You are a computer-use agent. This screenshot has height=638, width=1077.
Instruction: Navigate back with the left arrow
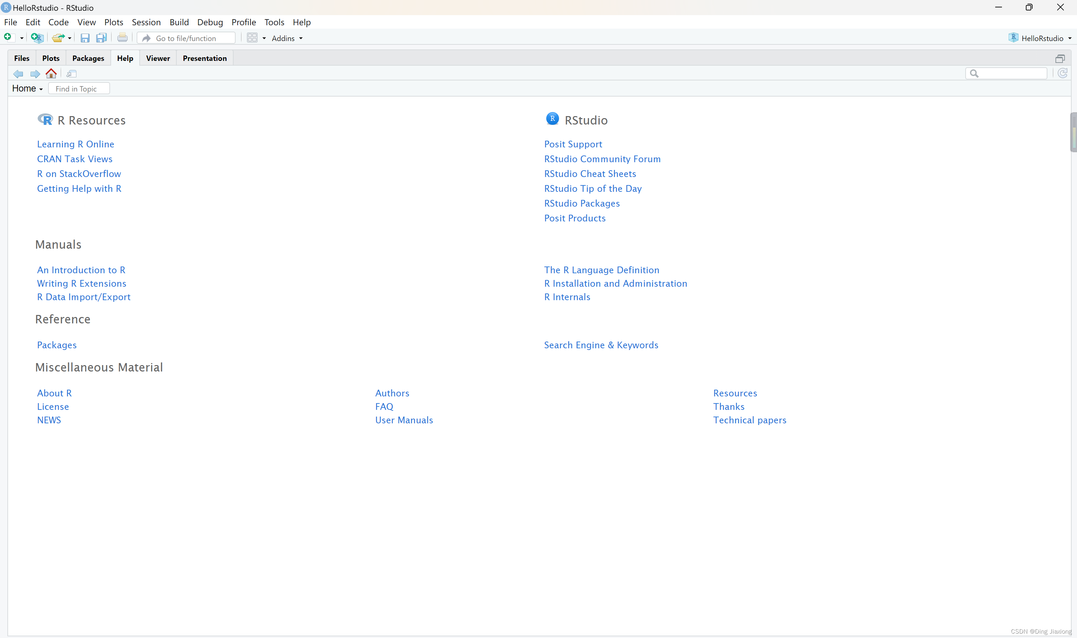(18, 74)
